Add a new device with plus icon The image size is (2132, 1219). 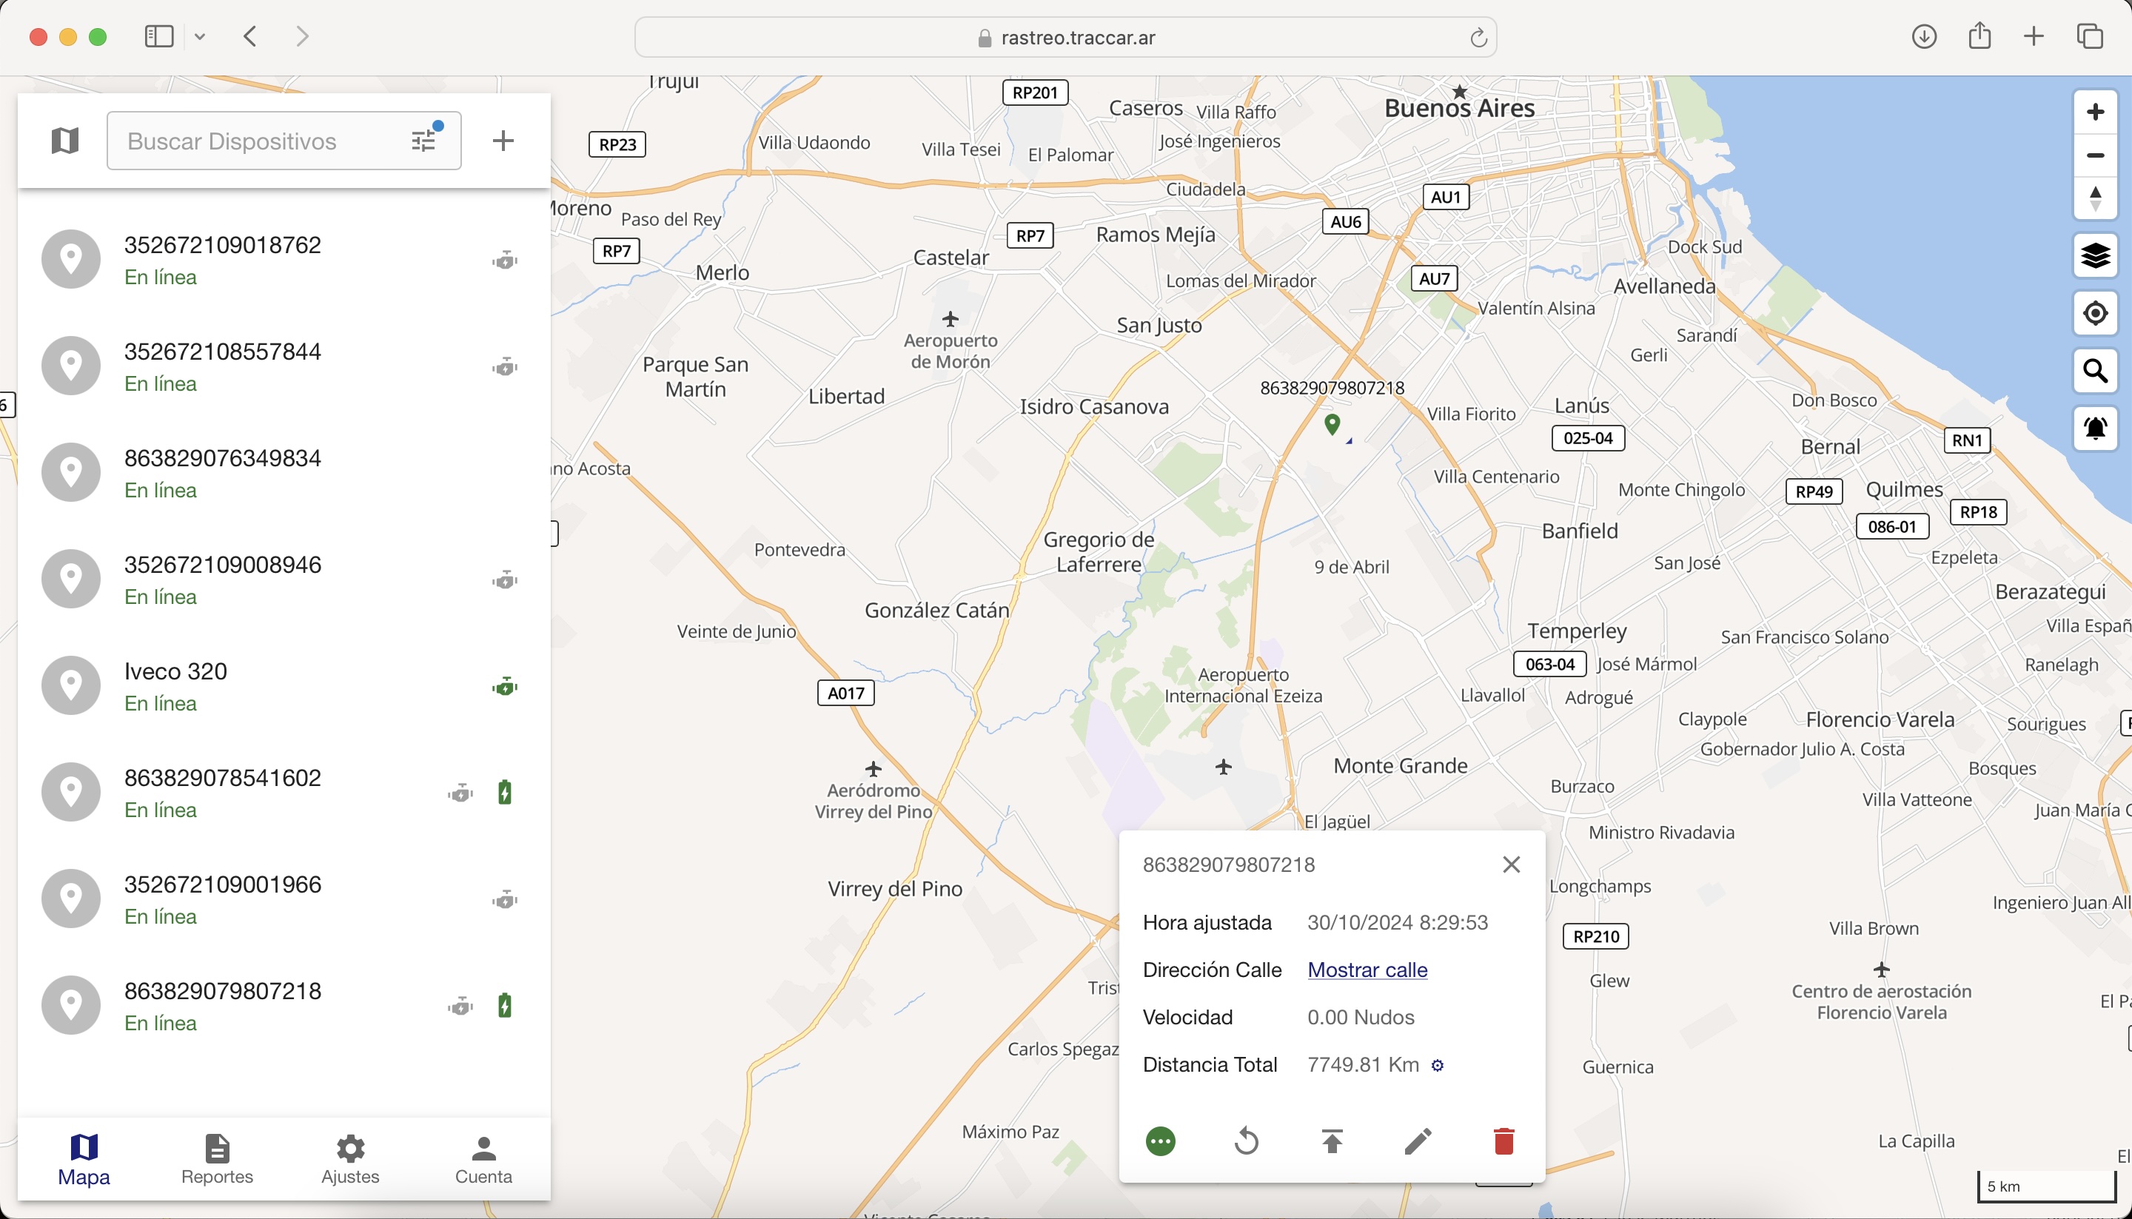503,141
